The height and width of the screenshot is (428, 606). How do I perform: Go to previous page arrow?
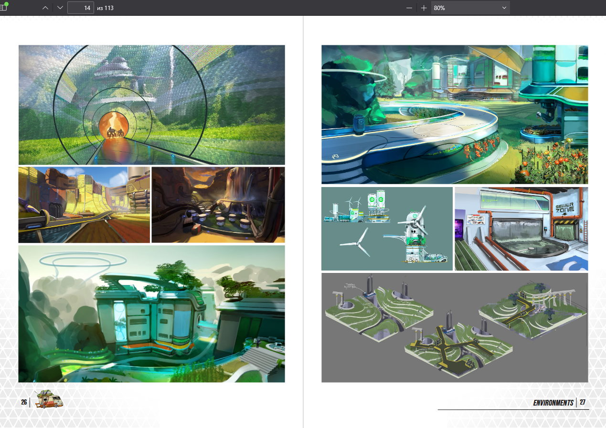pyautogui.click(x=45, y=8)
